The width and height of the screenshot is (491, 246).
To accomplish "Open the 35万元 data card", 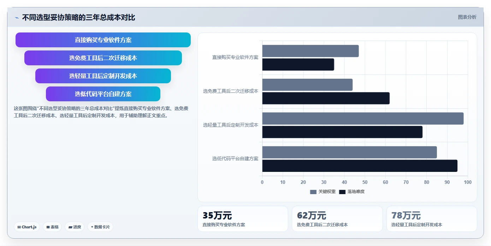I will pos(243,219).
